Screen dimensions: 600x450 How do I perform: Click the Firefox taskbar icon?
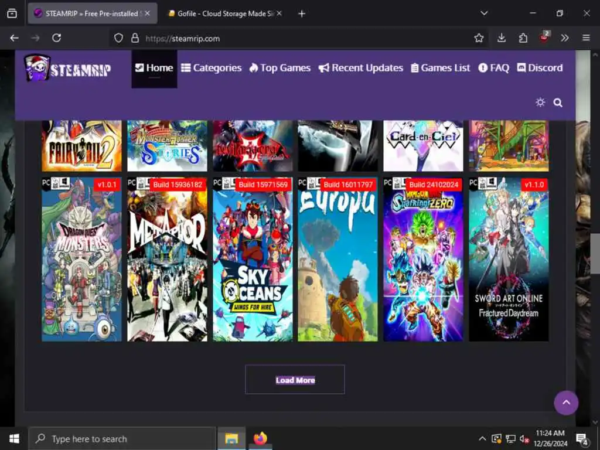point(260,438)
